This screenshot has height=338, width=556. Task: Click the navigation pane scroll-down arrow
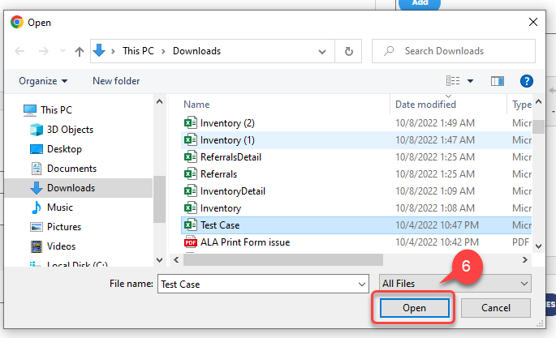click(x=160, y=260)
